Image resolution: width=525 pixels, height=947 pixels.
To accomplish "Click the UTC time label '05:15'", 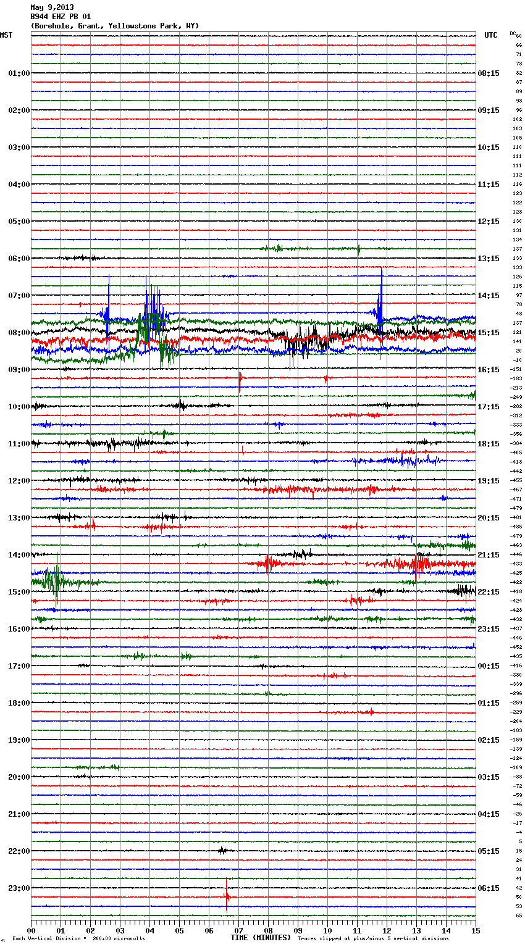I will pyautogui.click(x=489, y=851).
